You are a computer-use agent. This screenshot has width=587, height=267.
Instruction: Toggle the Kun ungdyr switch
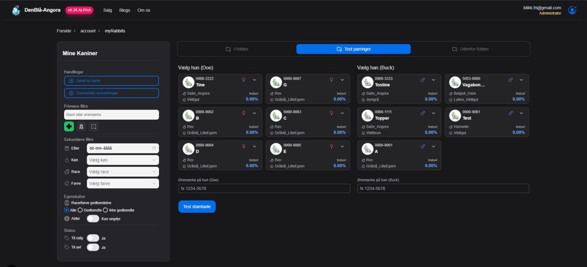(93, 219)
